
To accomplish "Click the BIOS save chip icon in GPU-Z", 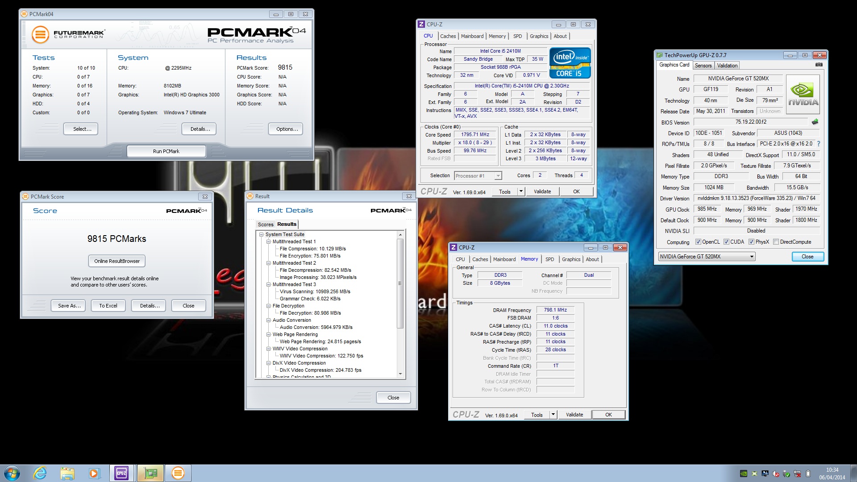I will [815, 122].
